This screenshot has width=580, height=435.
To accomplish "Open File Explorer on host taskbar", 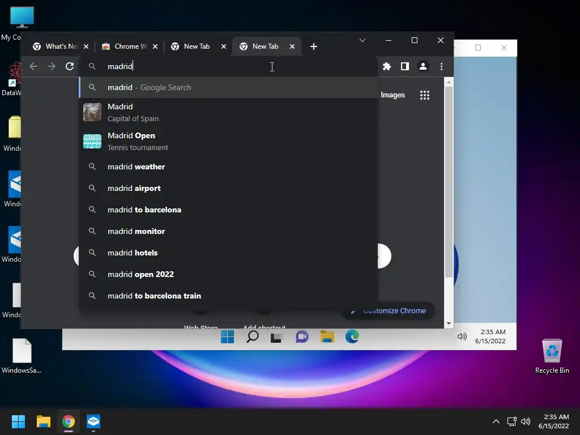I will (43, 421).
